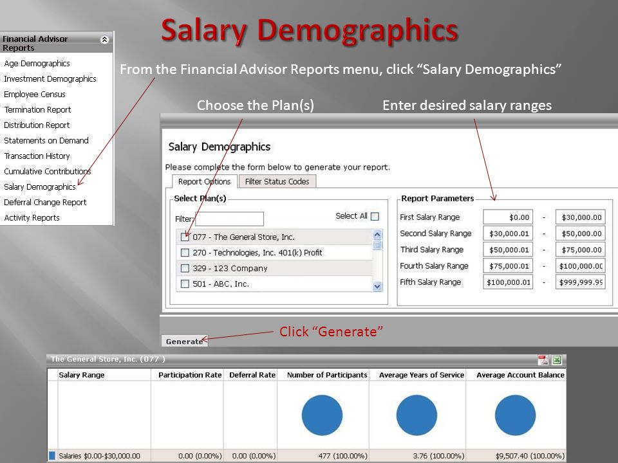Image resolution: width=618 pixels, height=463 pixels.
Task: Open Termination Report
Action: [37, 109]
